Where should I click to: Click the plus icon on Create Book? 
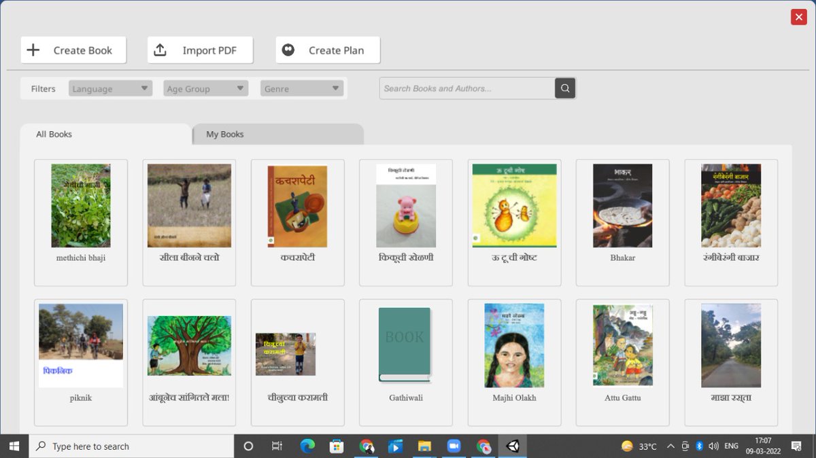[x=33, y=50]
